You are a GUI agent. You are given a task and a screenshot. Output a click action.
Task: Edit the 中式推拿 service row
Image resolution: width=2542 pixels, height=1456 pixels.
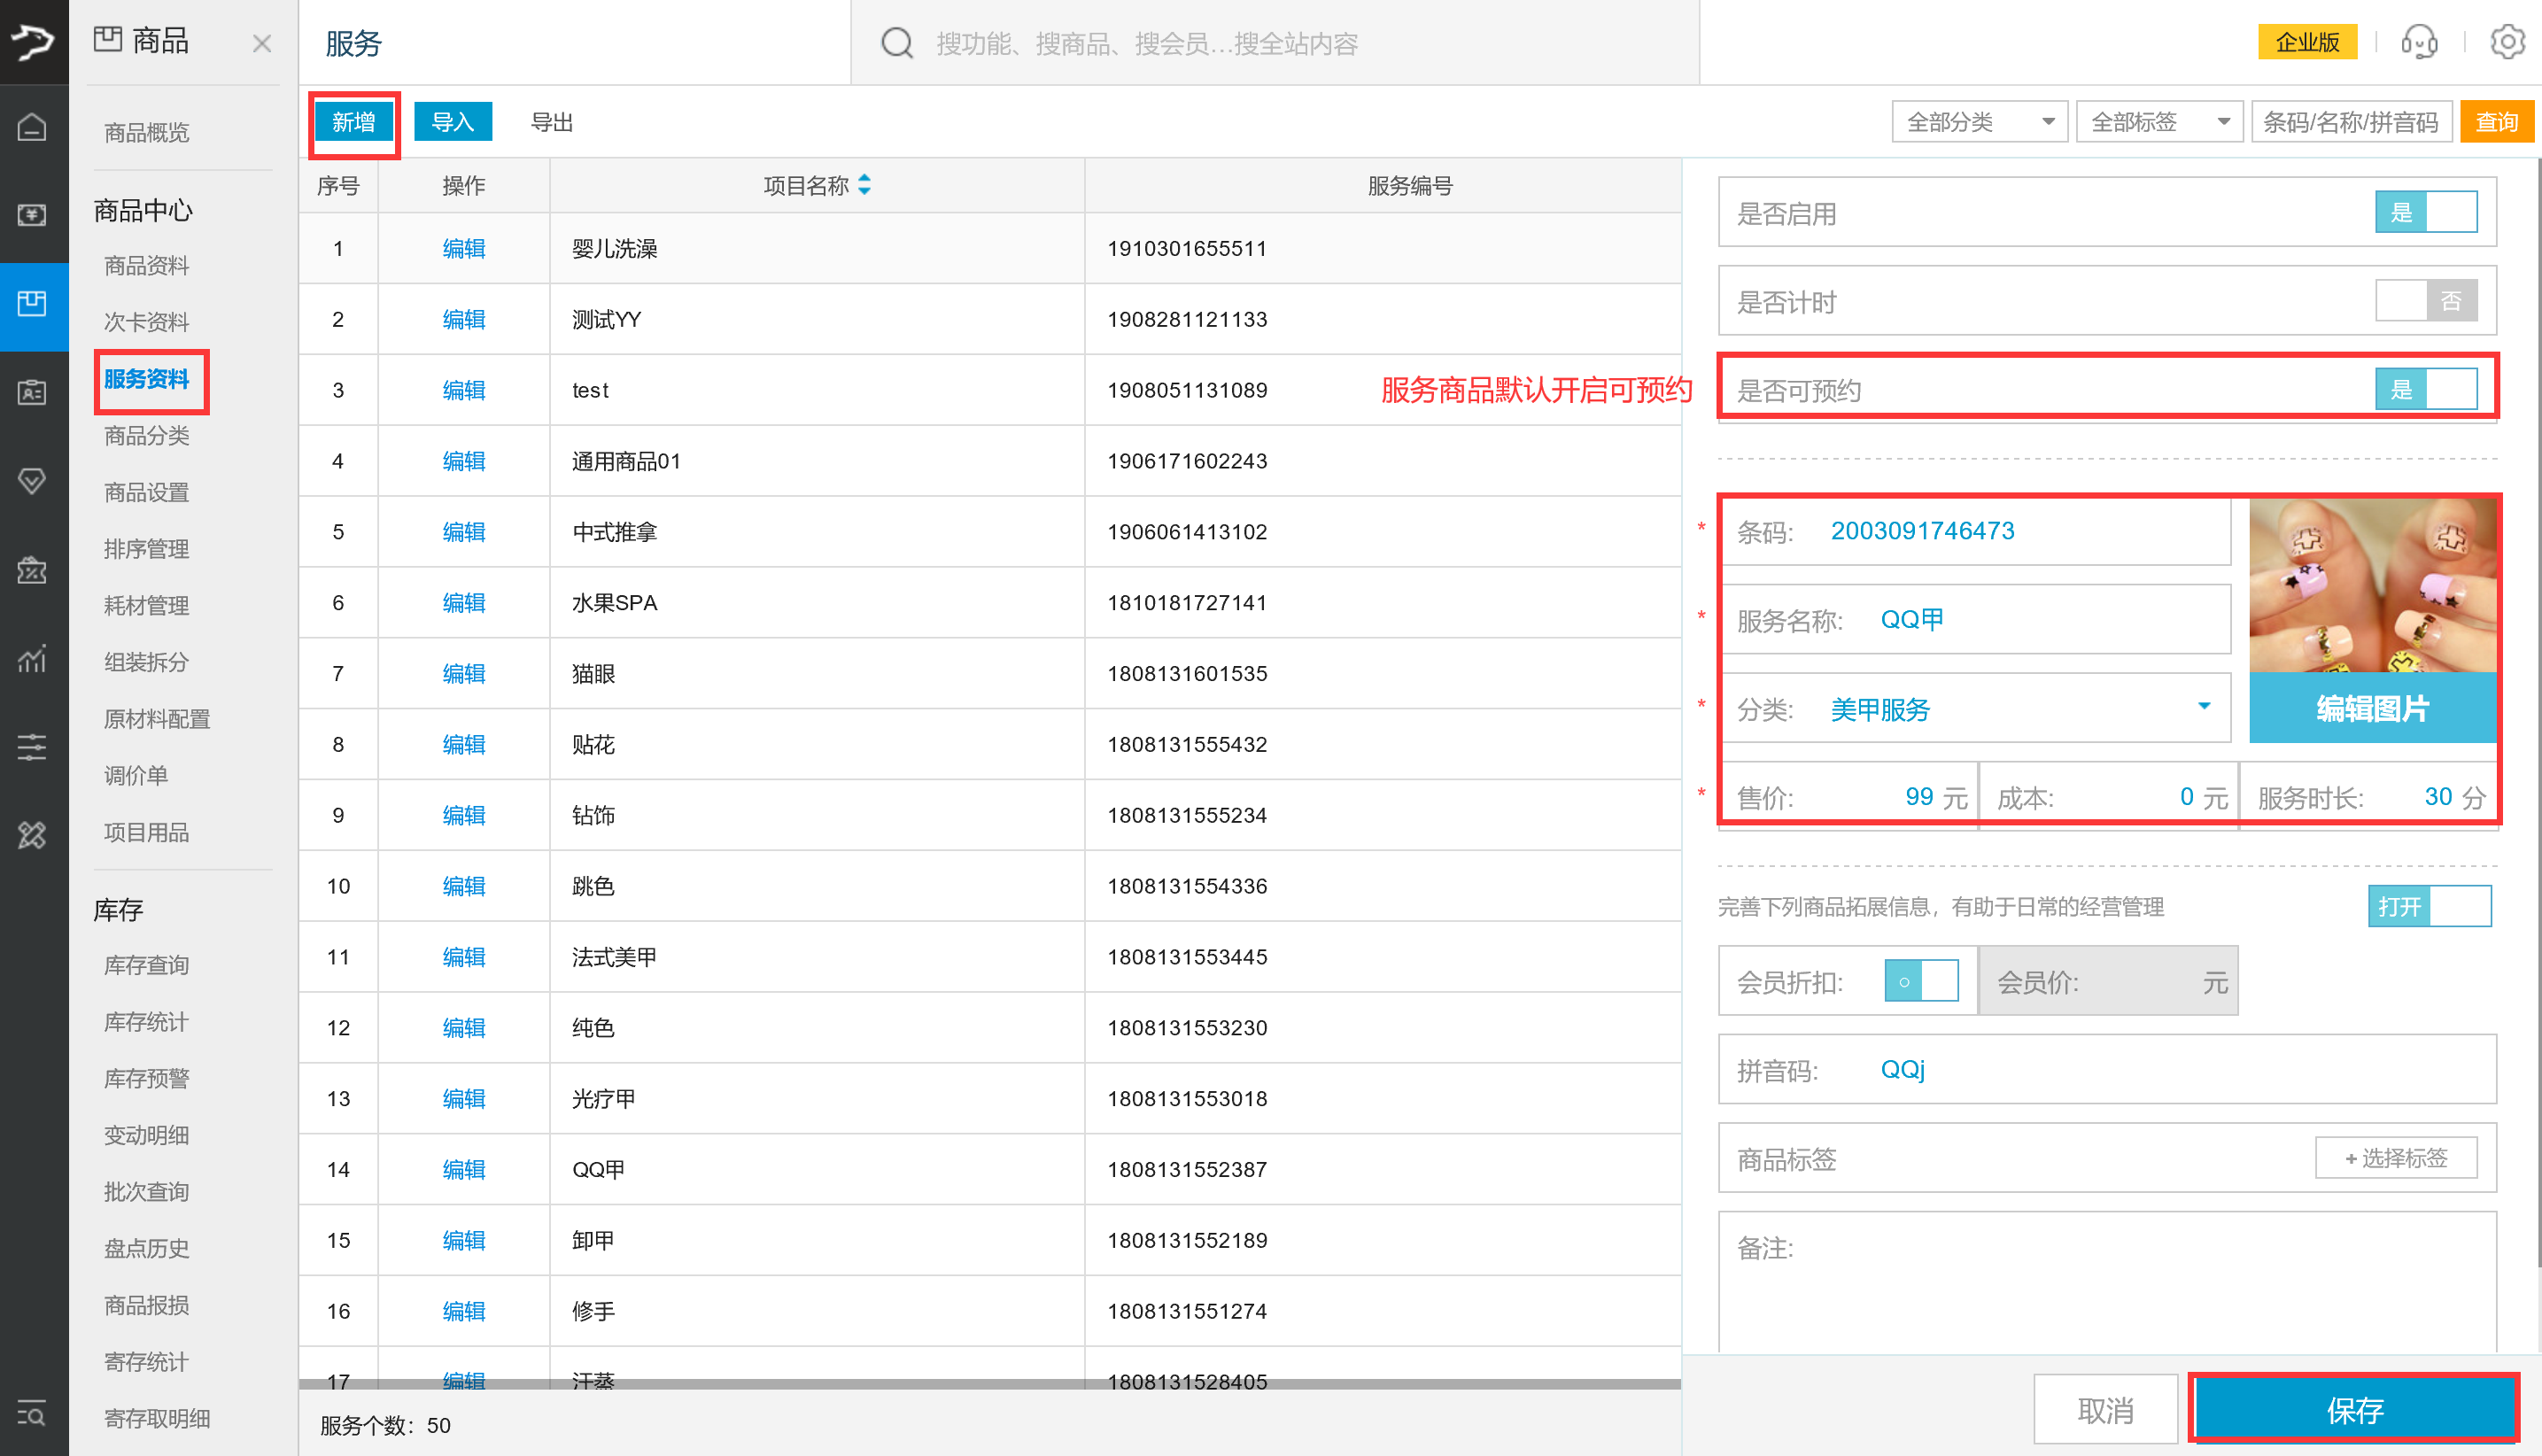pyautogui.click(x=463, y=532)
